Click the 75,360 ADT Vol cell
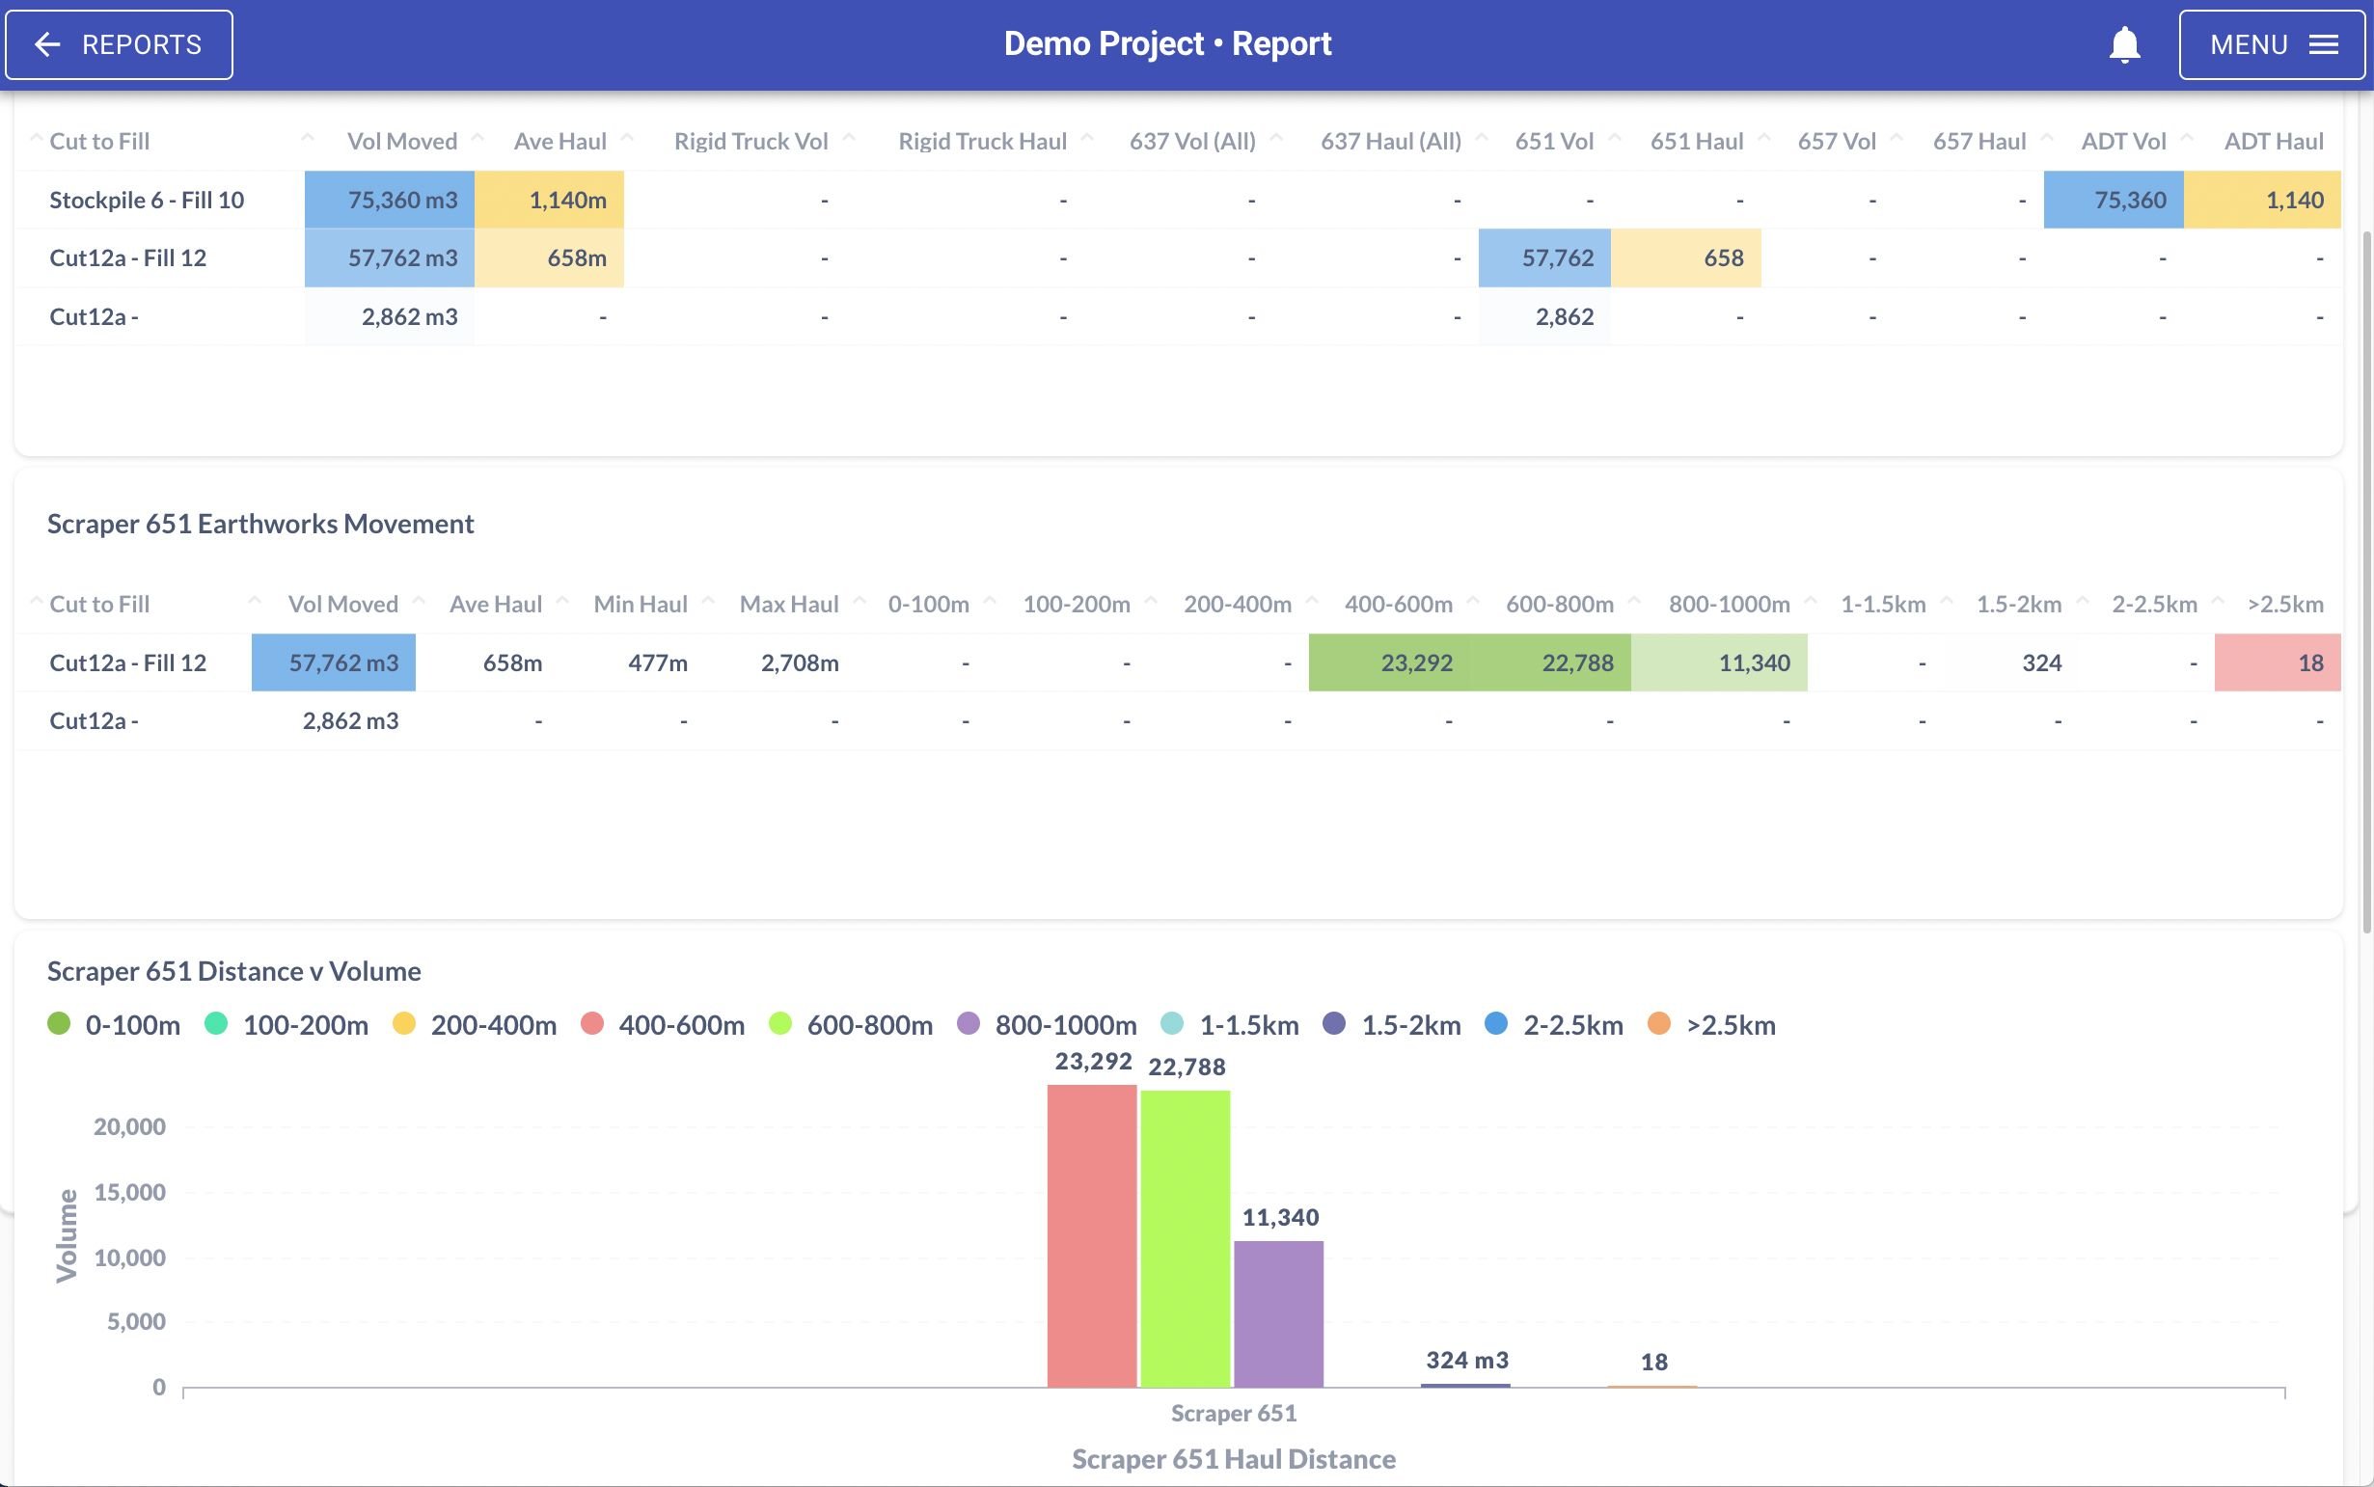Image resolution: width=2374 pixels, height=1487 pixels. [2114, 200]
